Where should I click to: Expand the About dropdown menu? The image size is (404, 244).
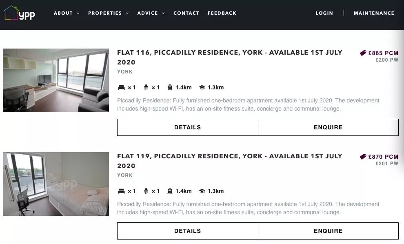pyautogui.click(x=67, y=13)
